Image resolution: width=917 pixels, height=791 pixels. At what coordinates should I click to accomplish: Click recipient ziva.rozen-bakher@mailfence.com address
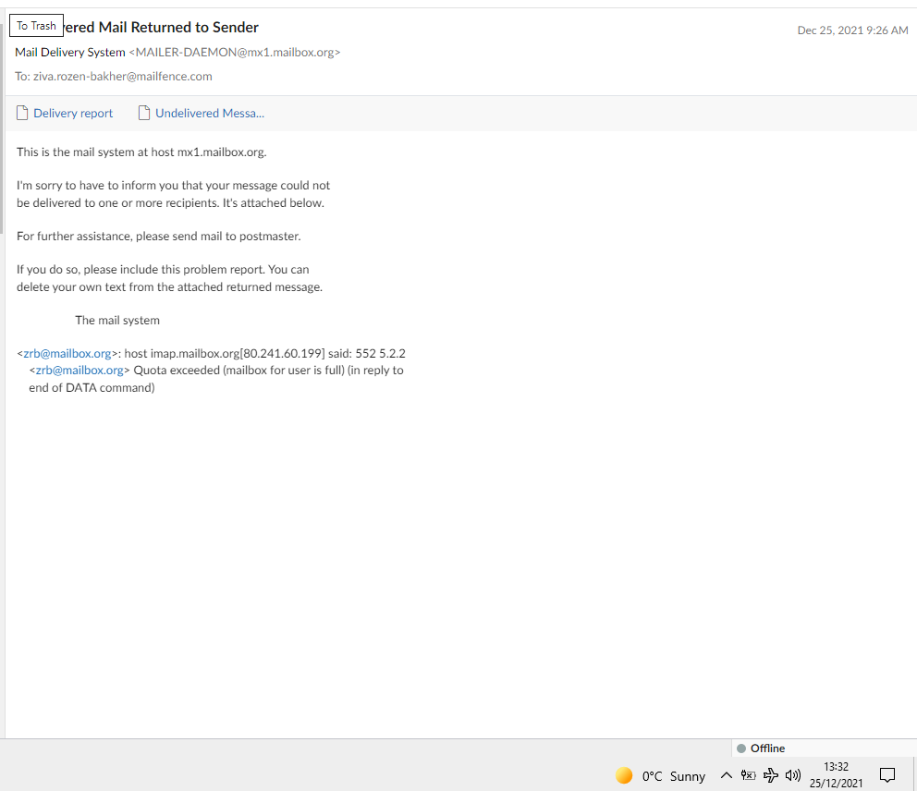122,76
